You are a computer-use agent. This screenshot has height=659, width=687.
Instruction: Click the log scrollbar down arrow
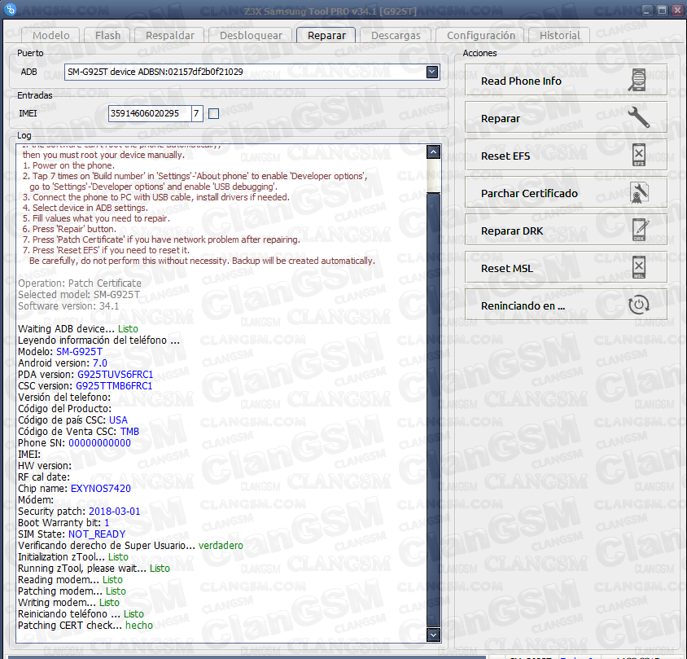pos(433,635)
